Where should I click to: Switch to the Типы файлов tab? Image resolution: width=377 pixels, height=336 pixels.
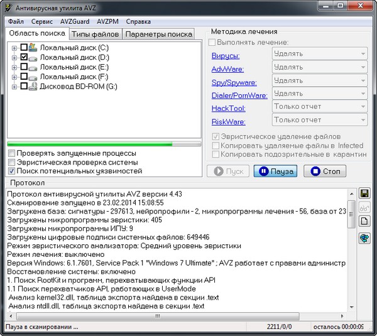point(94,34)
